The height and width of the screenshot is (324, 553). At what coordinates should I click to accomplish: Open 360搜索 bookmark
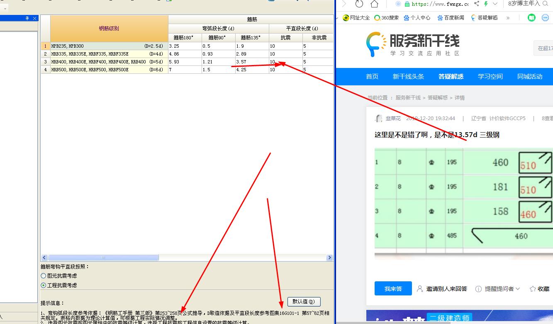pyautogui.click(x=386, y=18)
